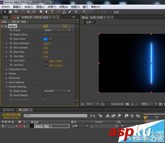Expand the Distortion group

point(6,78)
